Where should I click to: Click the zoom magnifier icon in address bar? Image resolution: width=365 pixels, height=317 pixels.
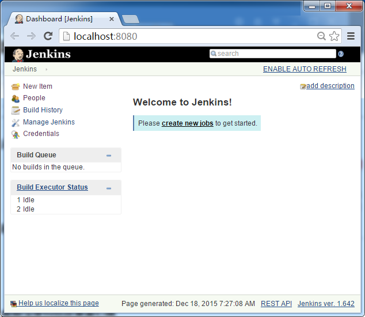point(321,36)
